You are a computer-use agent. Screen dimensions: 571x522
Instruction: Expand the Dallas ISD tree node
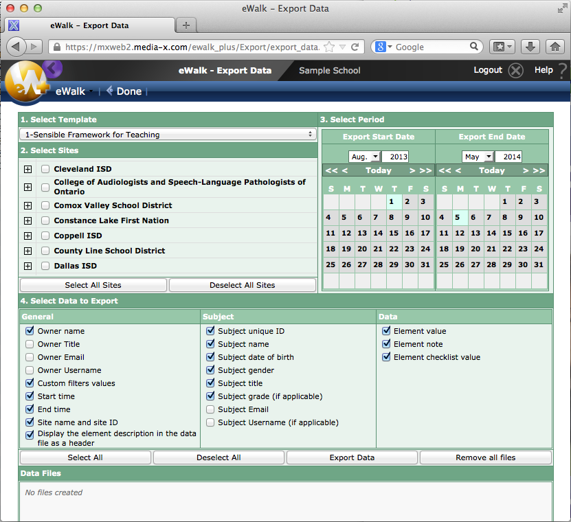tap(27, 266)
